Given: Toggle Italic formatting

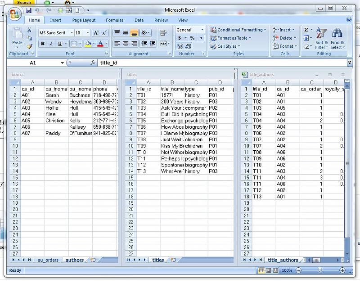Looking at the screenshot, I should pyautogui.click(x=51, y=44).
